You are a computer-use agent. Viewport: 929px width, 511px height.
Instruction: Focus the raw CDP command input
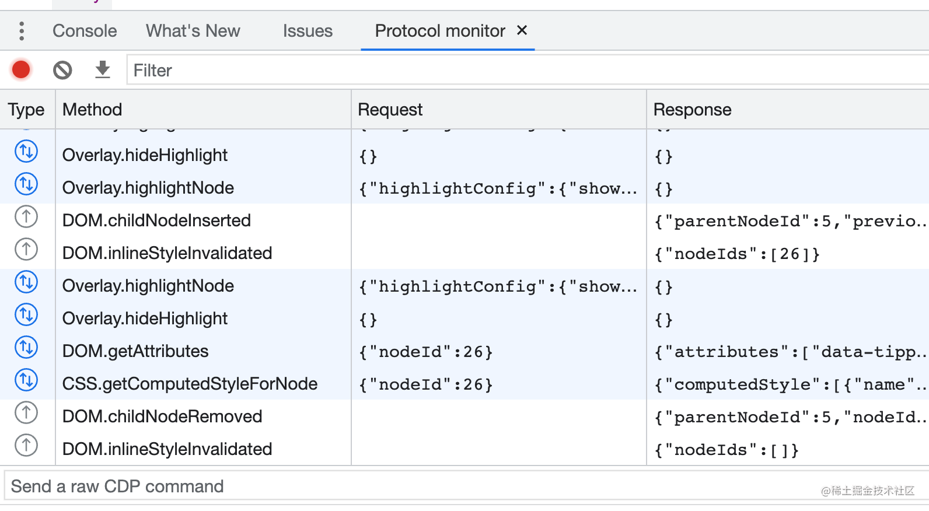tap(408, 486)
